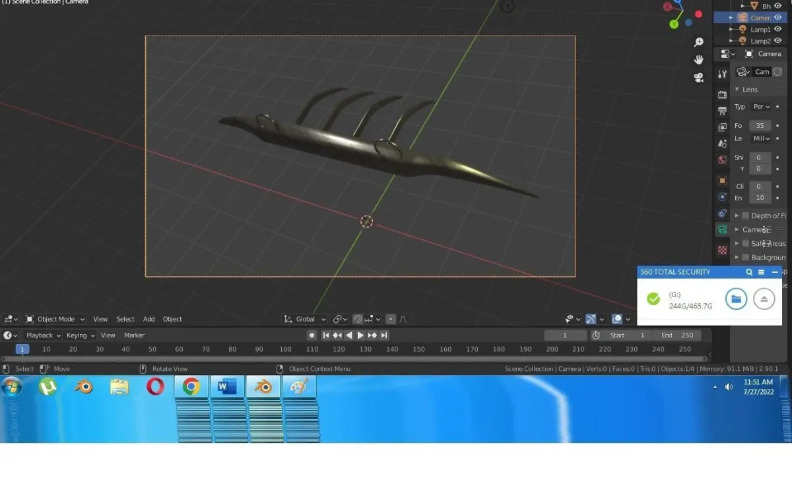Open the Keying dropdown in timeline
The height and width of the screenshot is (487, 792).
click(x=80, y=335)
